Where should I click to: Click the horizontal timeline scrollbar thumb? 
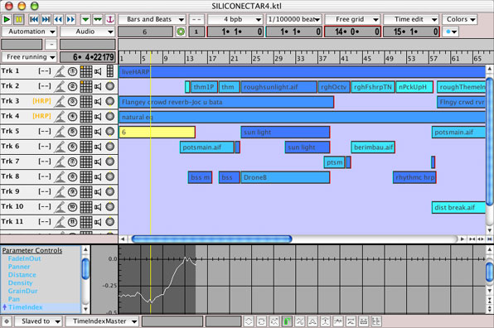tap(211, 239)
